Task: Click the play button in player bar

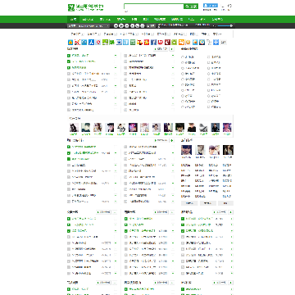Action: point(121,25)
